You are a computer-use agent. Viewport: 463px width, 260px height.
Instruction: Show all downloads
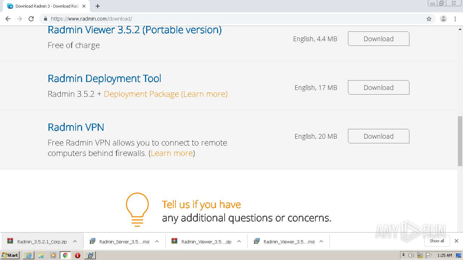(x=437, y=241)
